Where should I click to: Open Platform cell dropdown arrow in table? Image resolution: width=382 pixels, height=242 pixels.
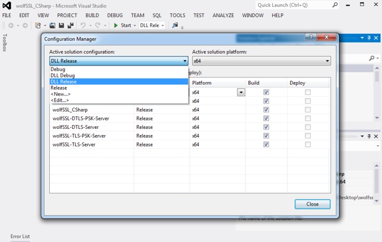pos(241,92)
